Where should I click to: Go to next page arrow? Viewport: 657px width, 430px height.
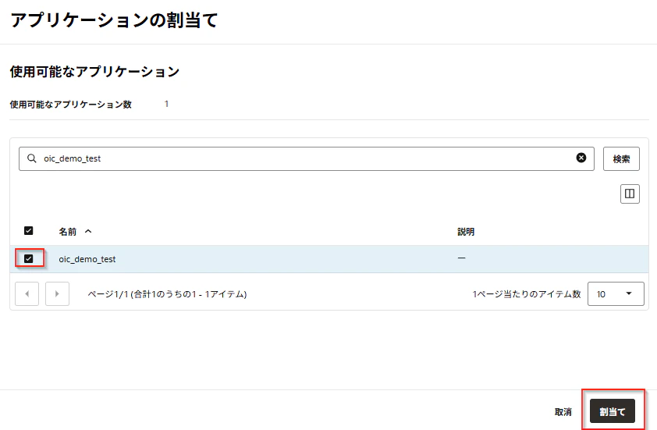pos(57,293)
